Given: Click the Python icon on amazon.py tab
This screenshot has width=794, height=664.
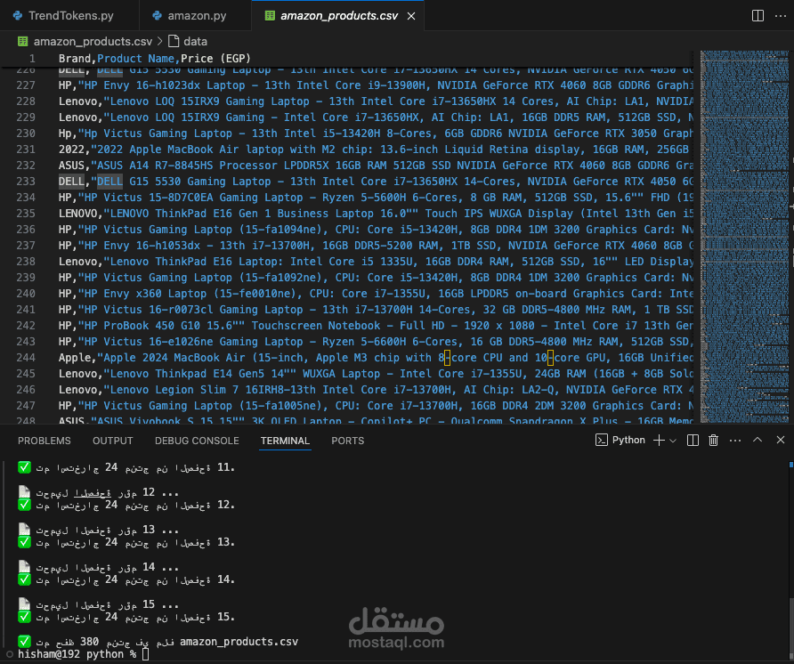Looking at the screenshot, I should tap(158, 16).
